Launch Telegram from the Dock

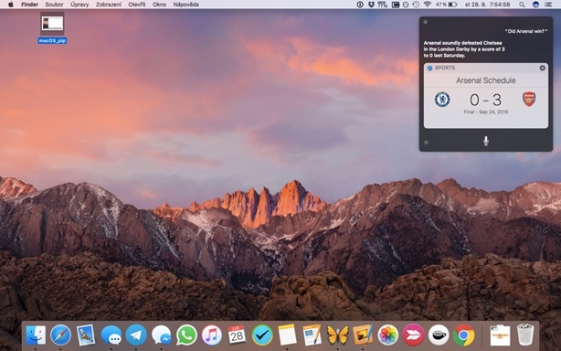pyautogui.click(x=136, y=335)
